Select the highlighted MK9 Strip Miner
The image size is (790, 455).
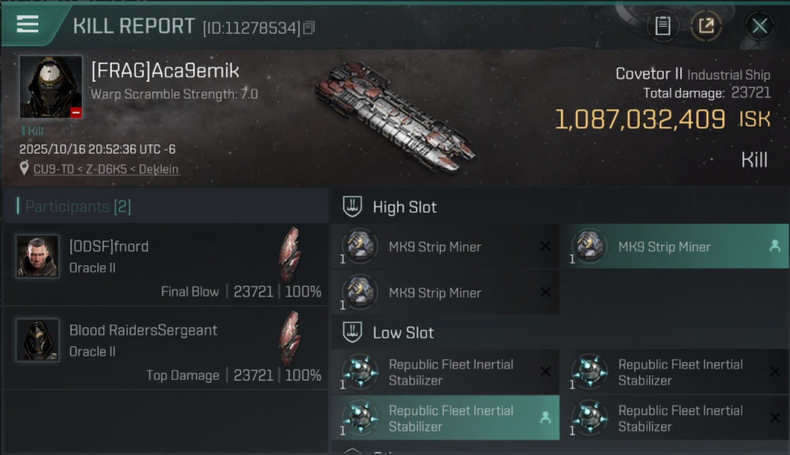tap(673, 247)
